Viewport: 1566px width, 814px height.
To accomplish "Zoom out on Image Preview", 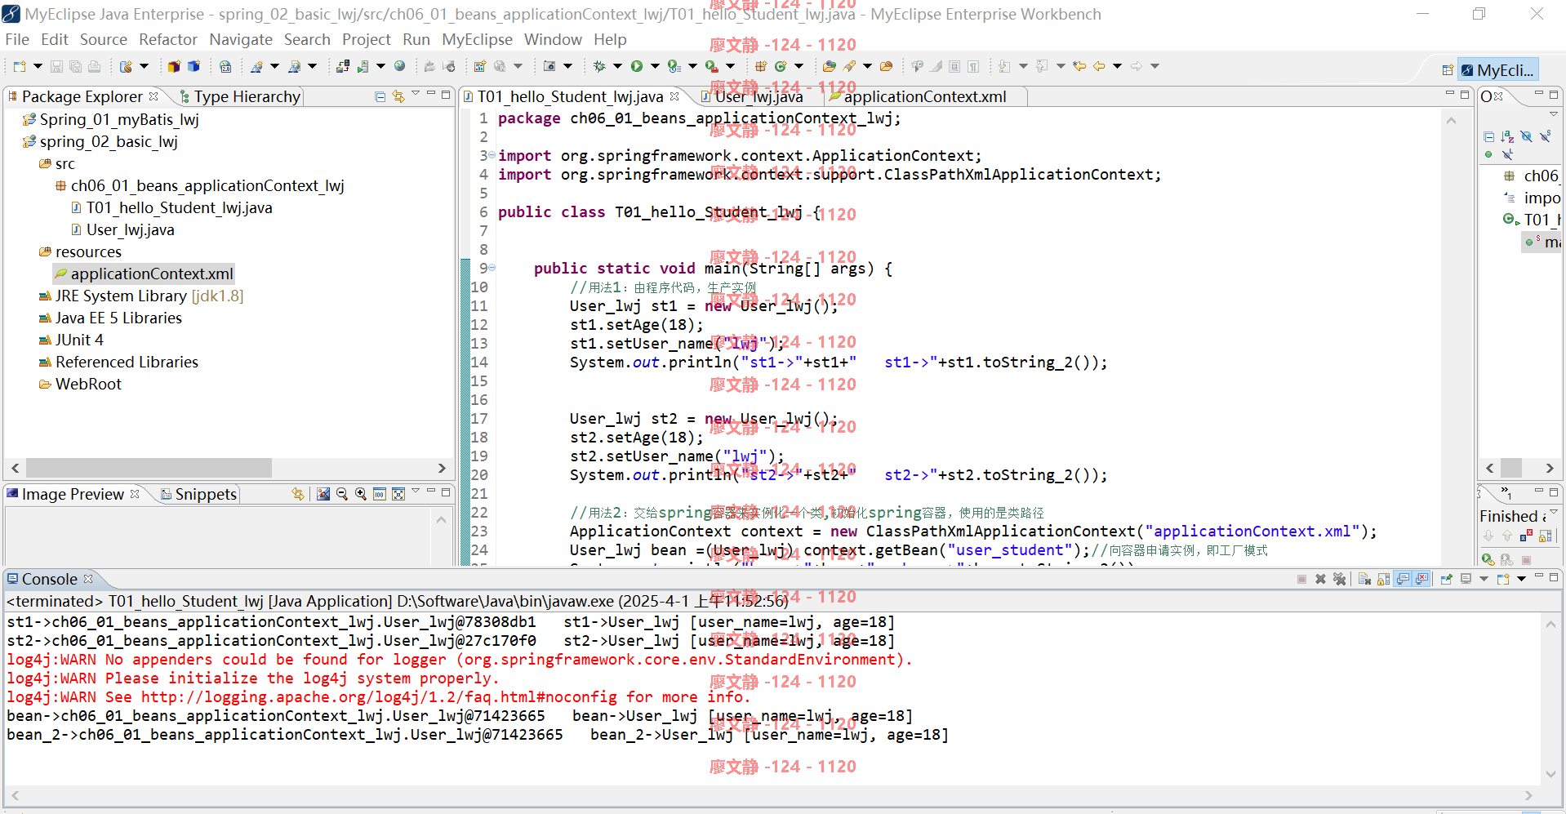I will [342, 494].
